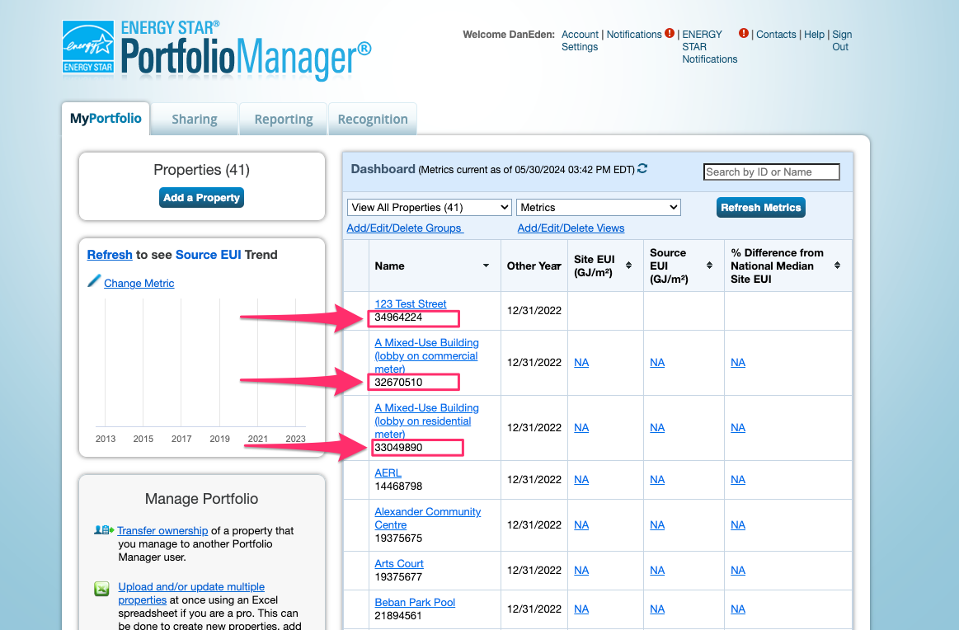Click property ID 34964224
This screenshot has width=959, height=630.
pos(398,317)
